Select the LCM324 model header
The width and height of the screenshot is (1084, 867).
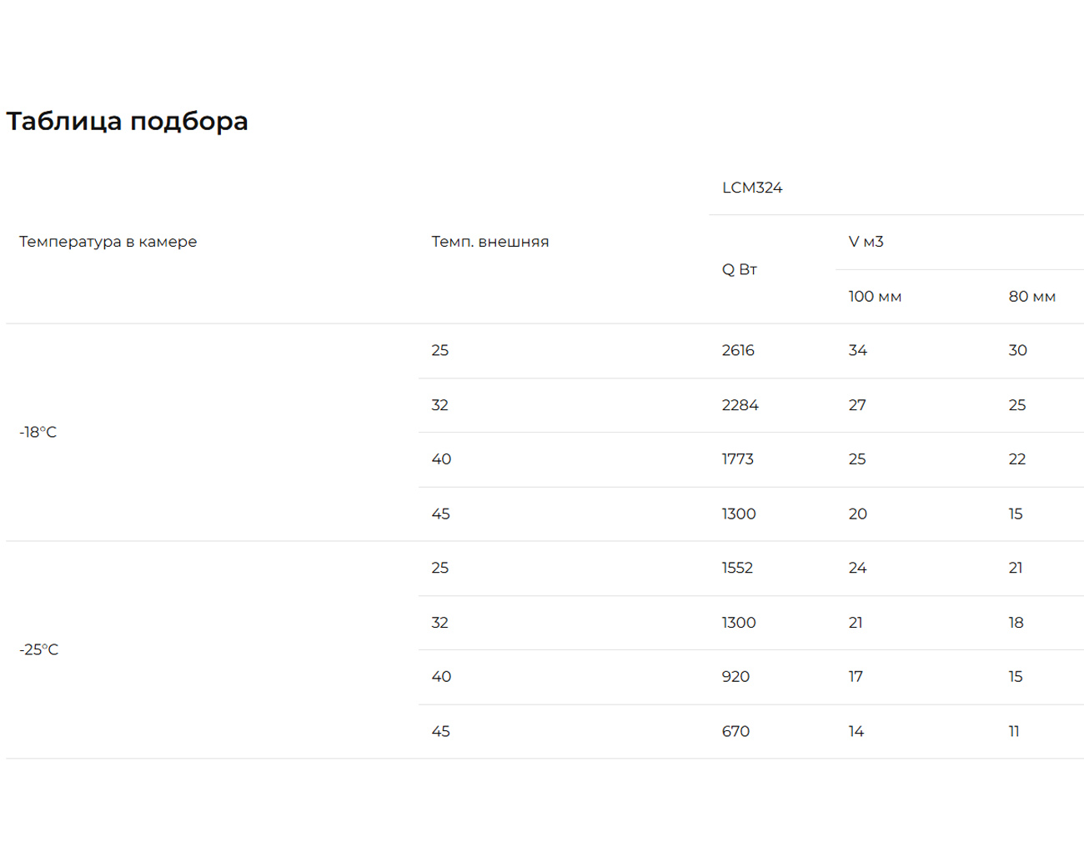[751, 188]
